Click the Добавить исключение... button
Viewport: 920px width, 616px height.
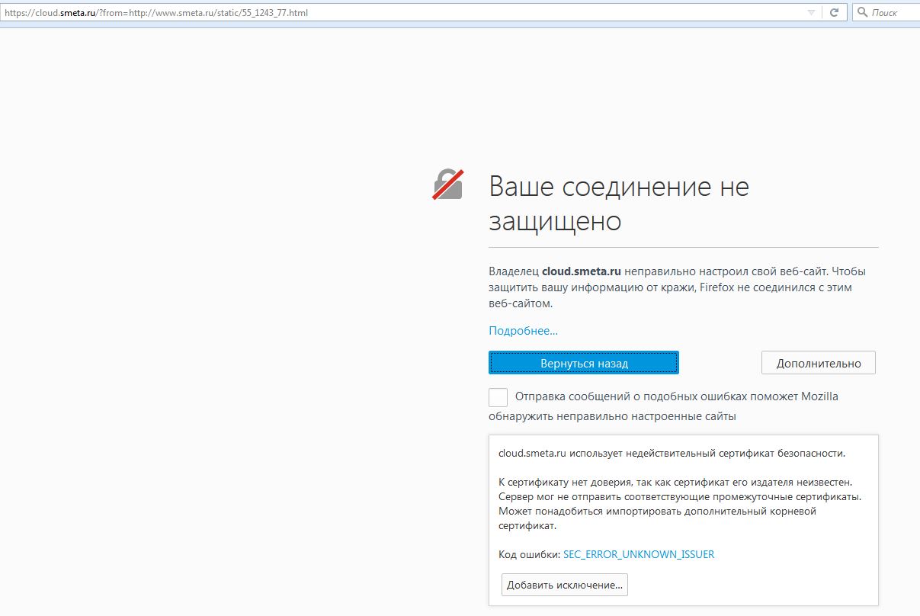565,585
